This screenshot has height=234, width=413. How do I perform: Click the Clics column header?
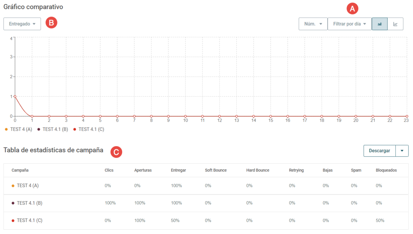coord(109,170)
